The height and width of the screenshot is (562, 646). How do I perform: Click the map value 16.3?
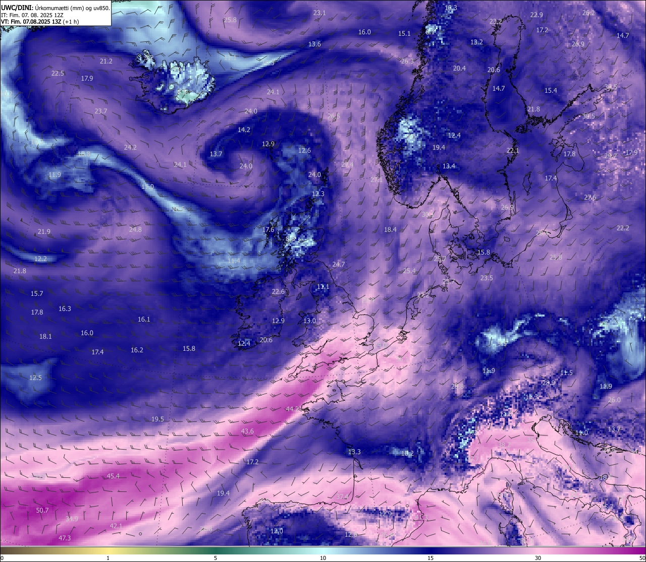coord(65,308)
